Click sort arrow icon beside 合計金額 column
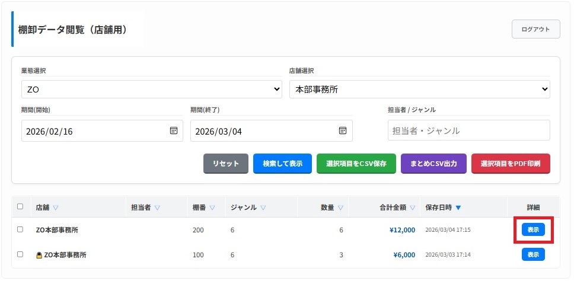This screenshot has width=574, height=281. (x=412, y=207)
